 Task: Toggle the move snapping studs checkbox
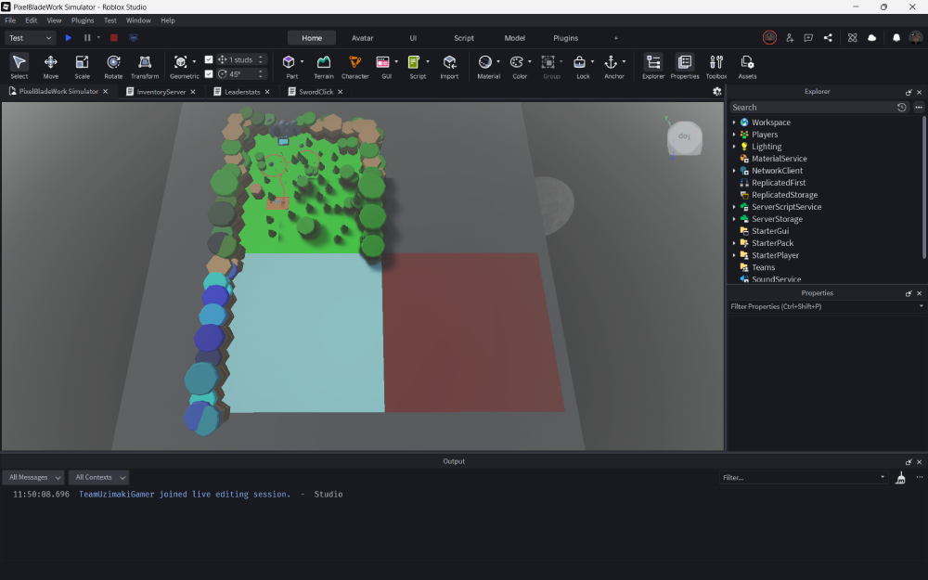[x=208, y=59]
